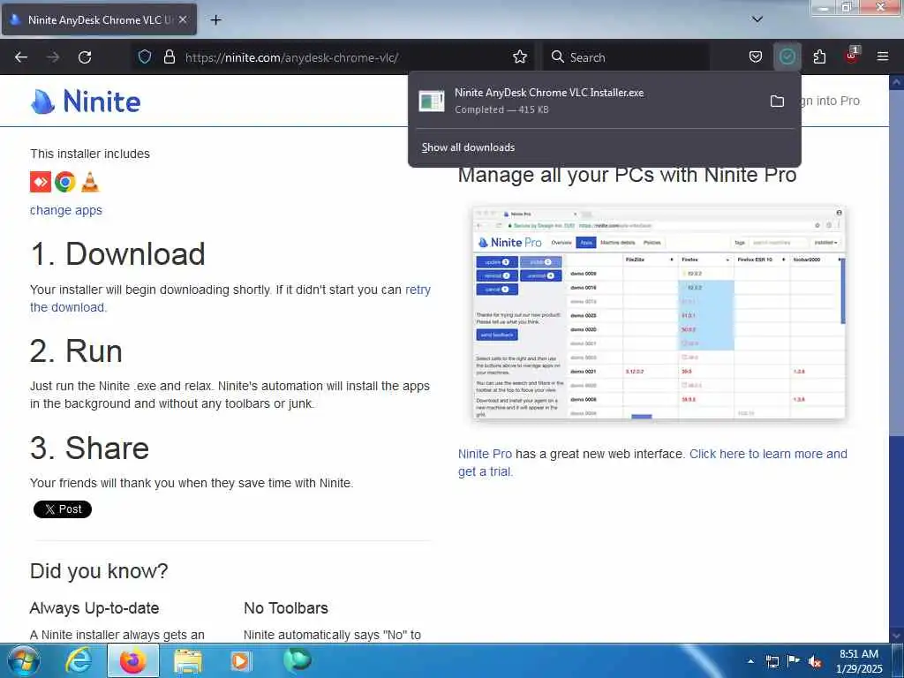Go back using the browser back arrow

coord(21,57)
